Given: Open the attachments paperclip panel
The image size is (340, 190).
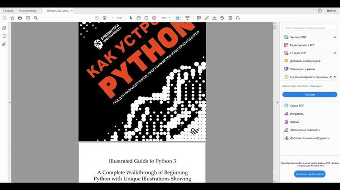Looking at the screenshot, I should tap(4, 44).
